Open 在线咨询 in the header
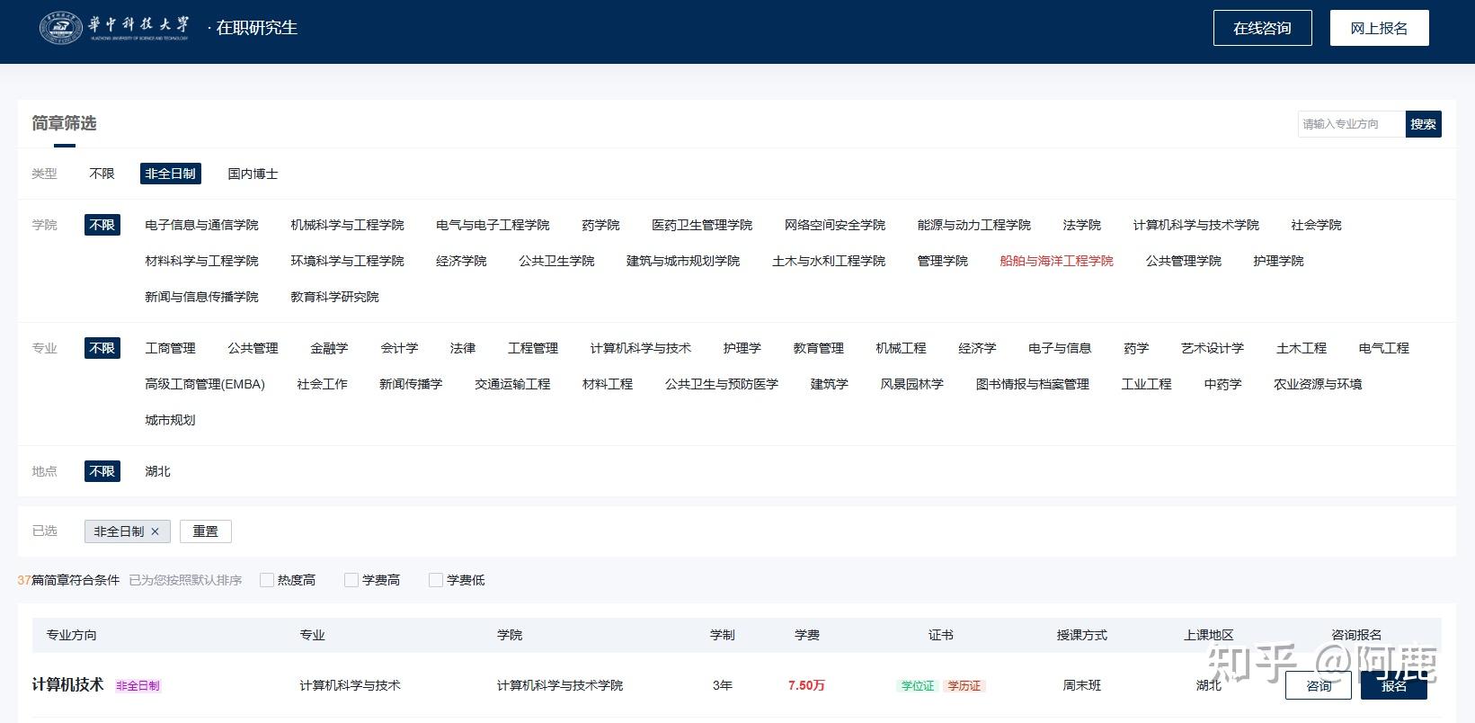This screenshot has height=723, width=1475. point(1262,28)
